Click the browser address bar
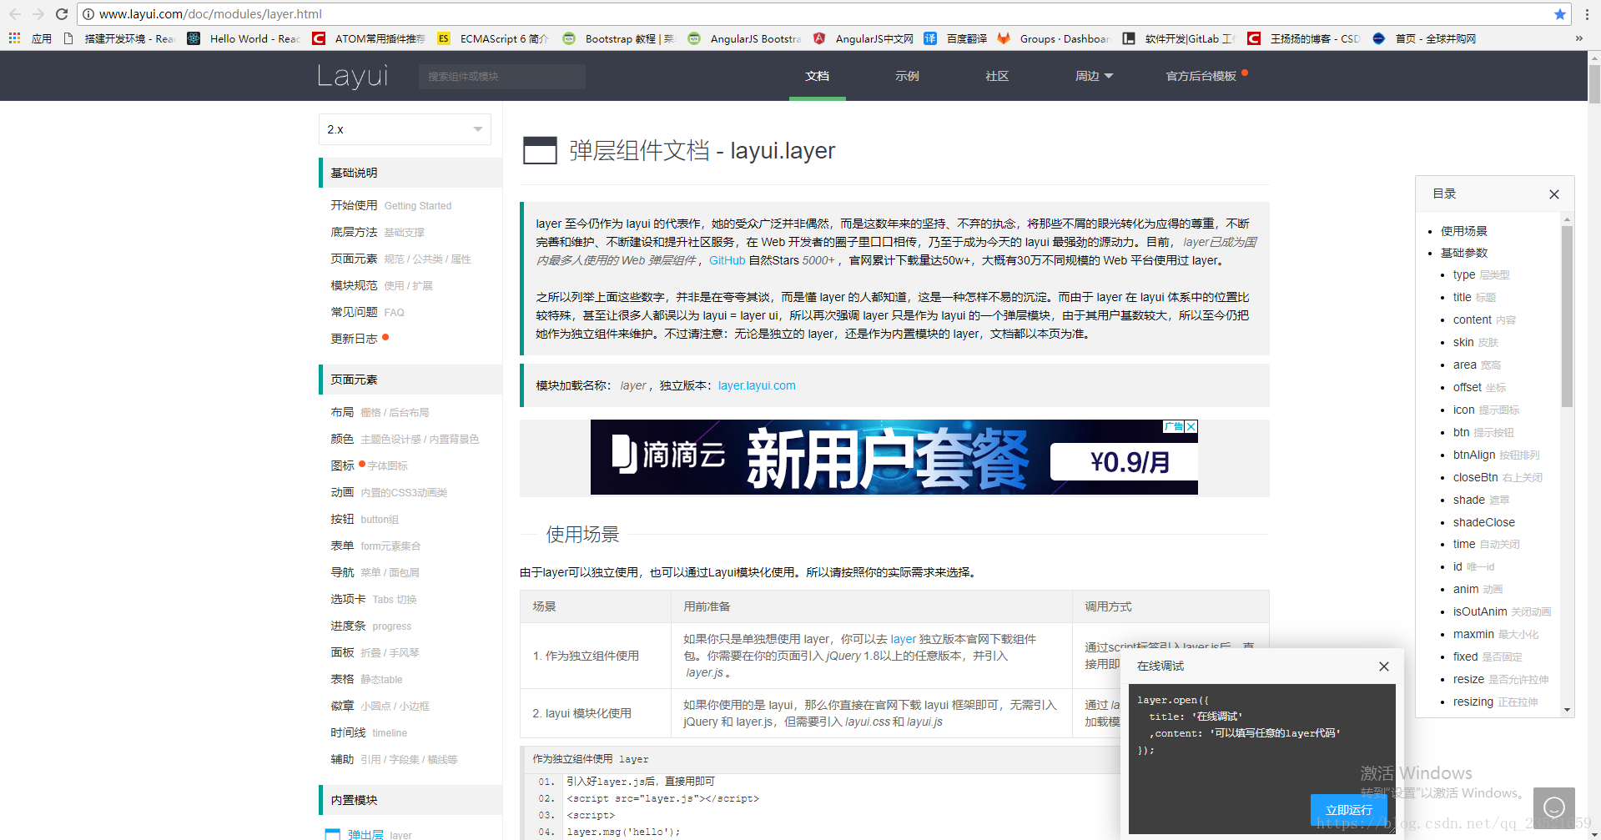Viewport: 1601px width, 840px height. [818, 14]
